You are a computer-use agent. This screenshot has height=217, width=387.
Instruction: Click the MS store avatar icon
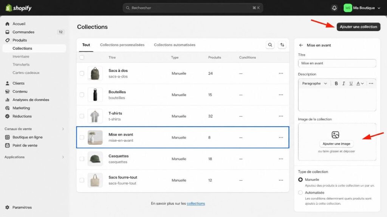coord(348,8)
